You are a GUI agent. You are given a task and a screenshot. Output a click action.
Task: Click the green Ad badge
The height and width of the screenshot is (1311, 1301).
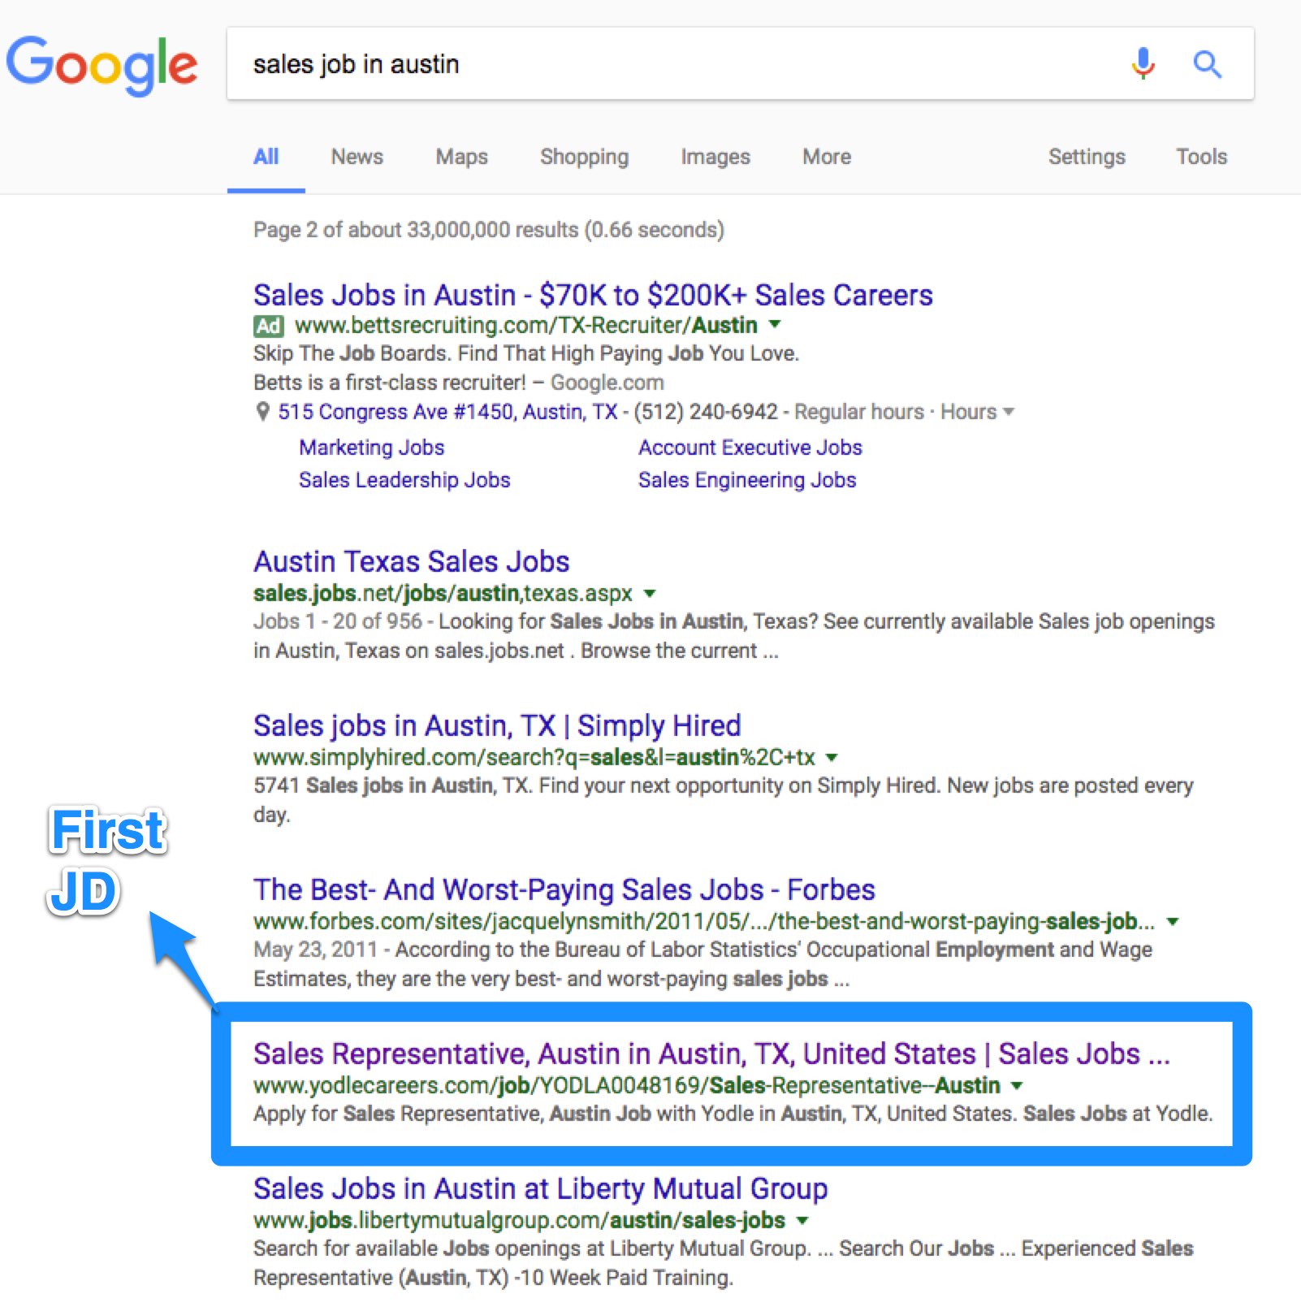(268, 326)
